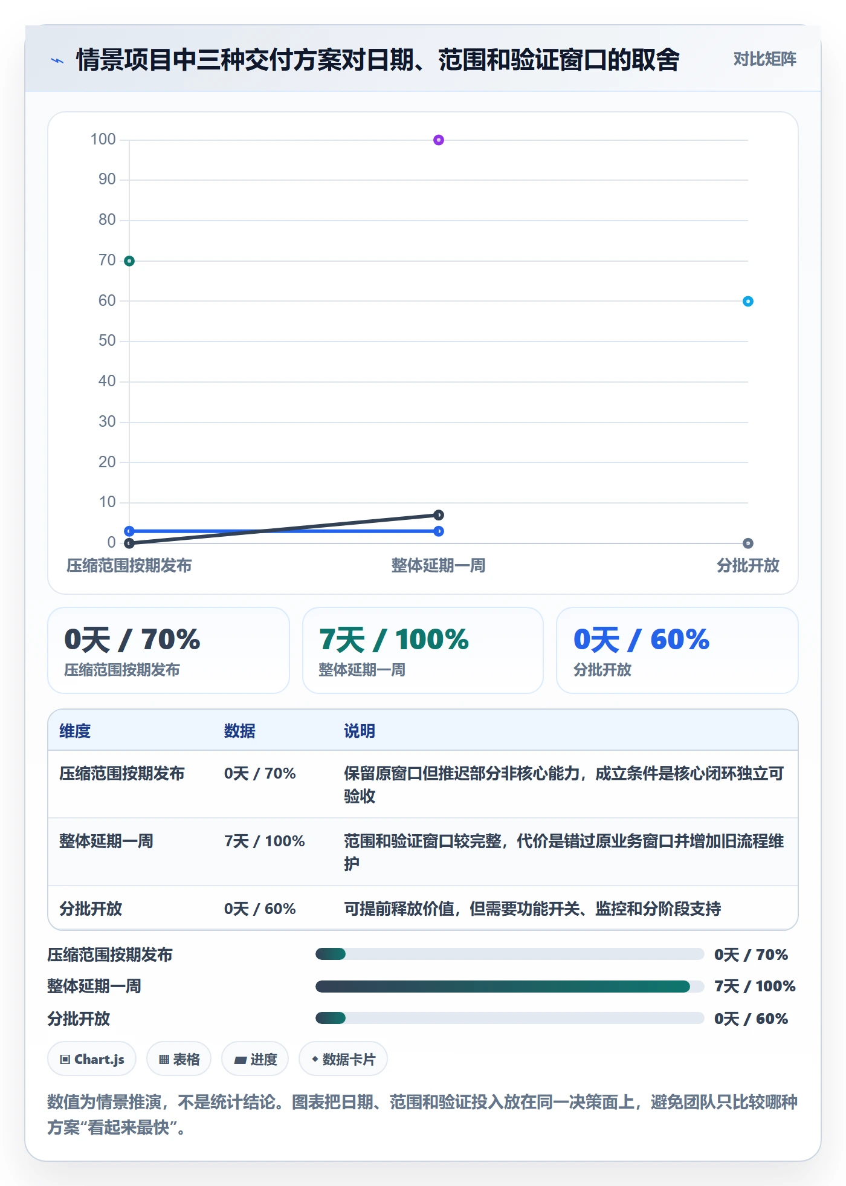The image size is (846, 1186).
Task: Click the purple data point at 100
Action: (x=439, y=140)
